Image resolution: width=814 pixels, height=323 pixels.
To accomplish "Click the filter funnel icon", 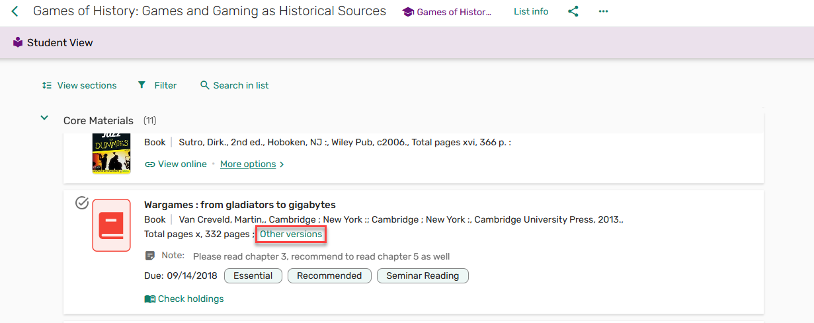I will [142, 85].
